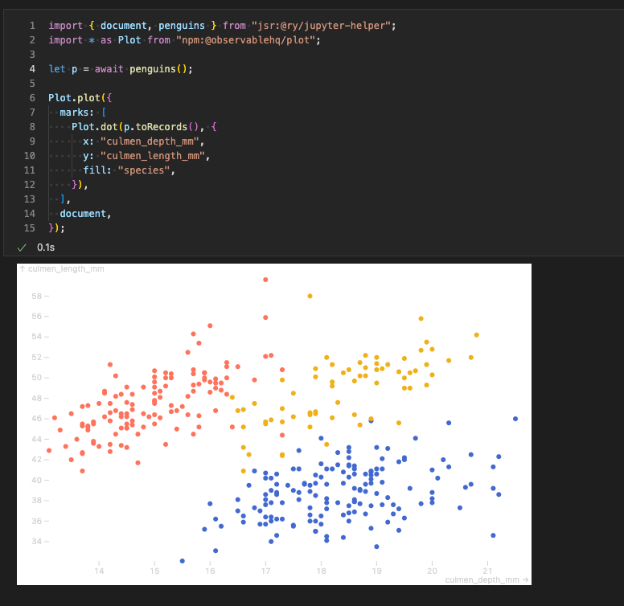Click the "species" fill value in code
Screen dimensions: 624x606
pos(146,170)
